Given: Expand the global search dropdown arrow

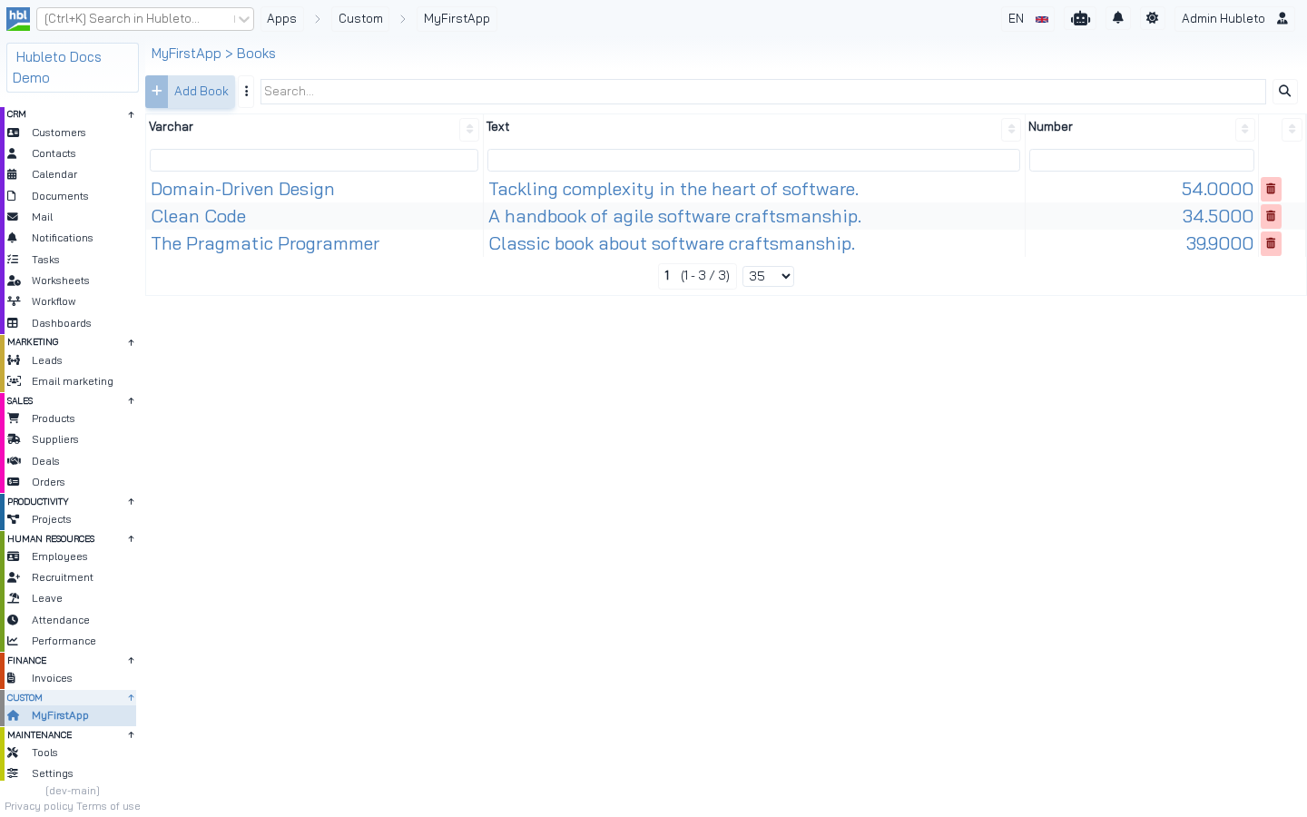Looking at the screenshot, I should pos(243,19).
